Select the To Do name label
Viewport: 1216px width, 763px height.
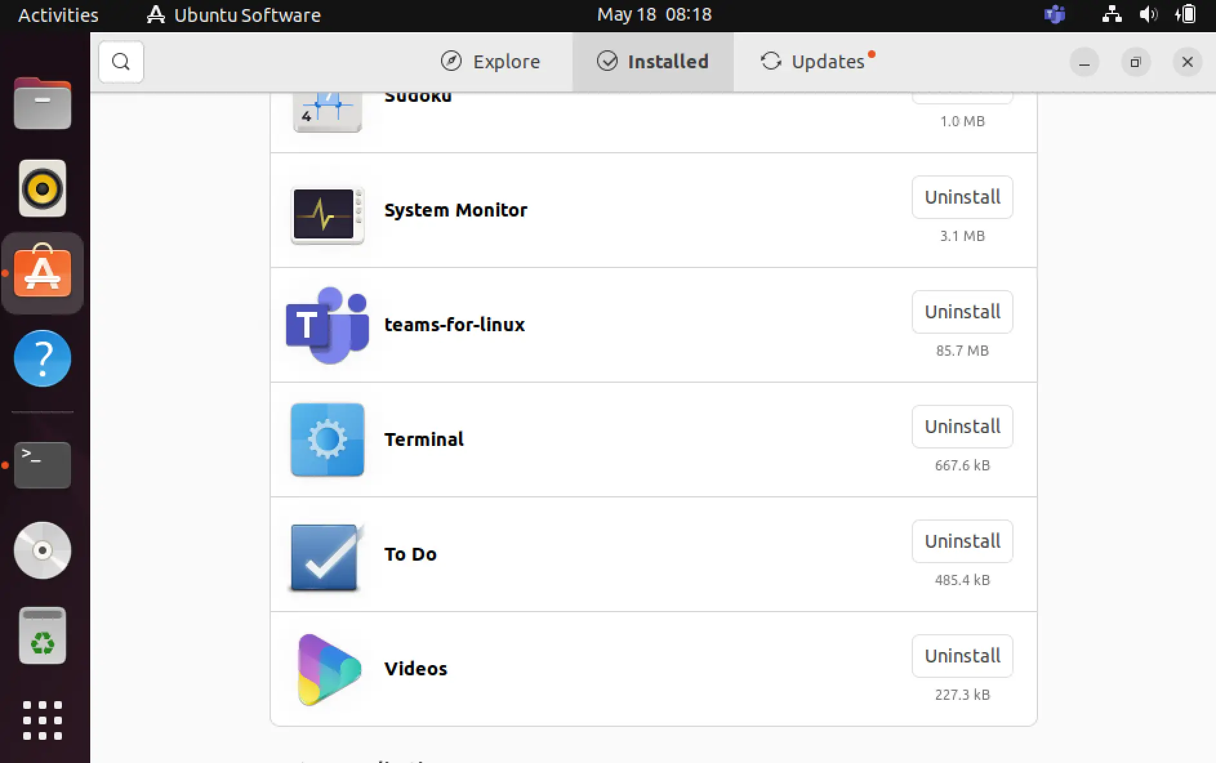tap(410, 554)
